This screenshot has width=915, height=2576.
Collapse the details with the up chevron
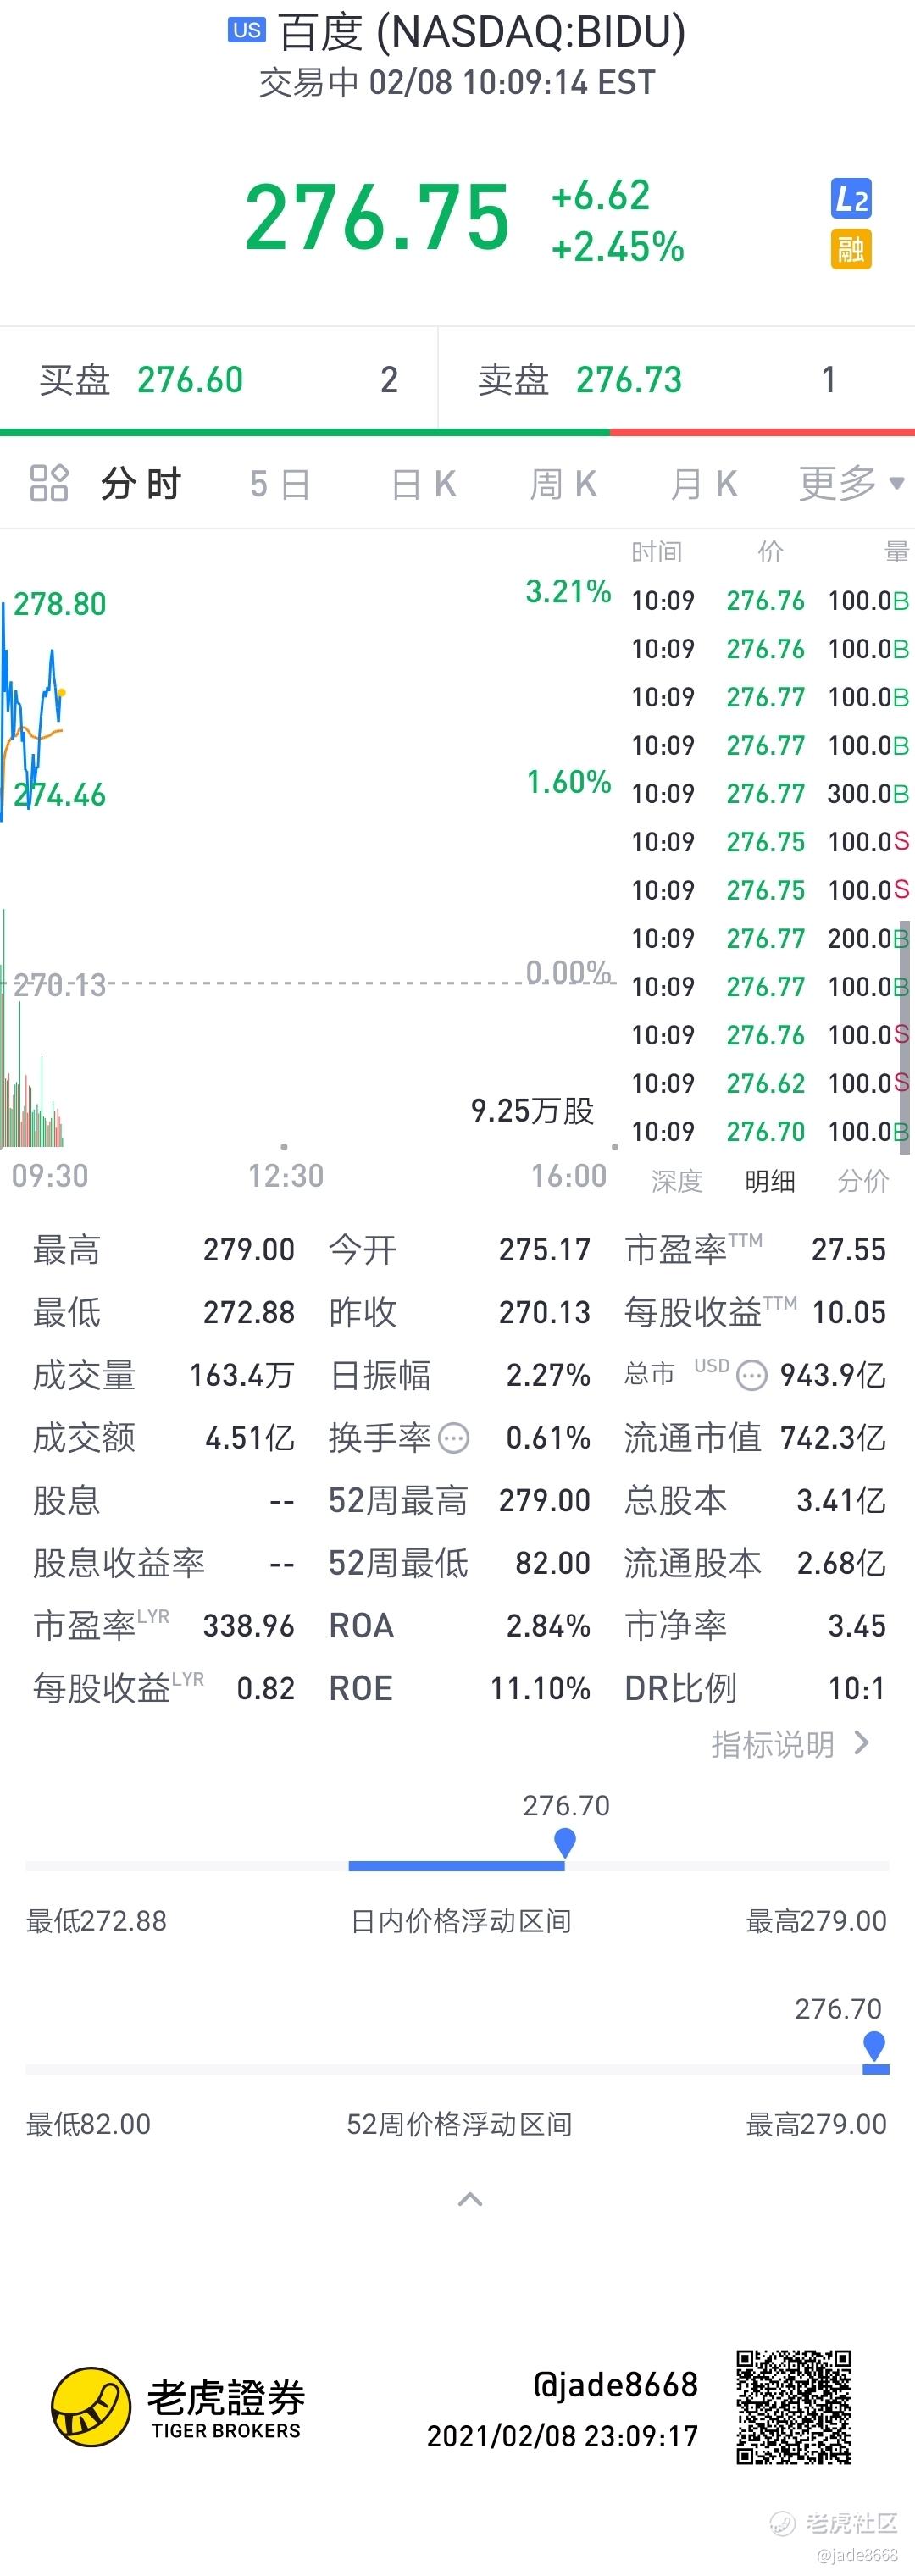[470, 2199]
